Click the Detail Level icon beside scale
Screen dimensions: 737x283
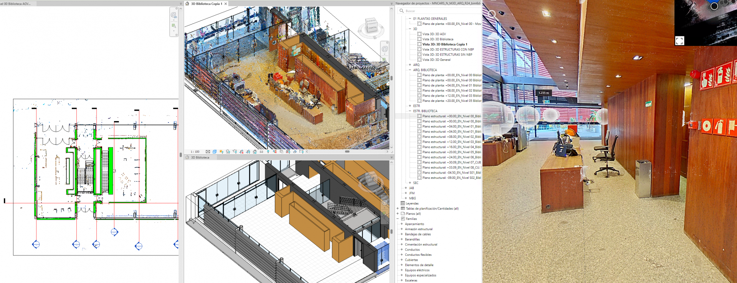(x=208, y=152)
